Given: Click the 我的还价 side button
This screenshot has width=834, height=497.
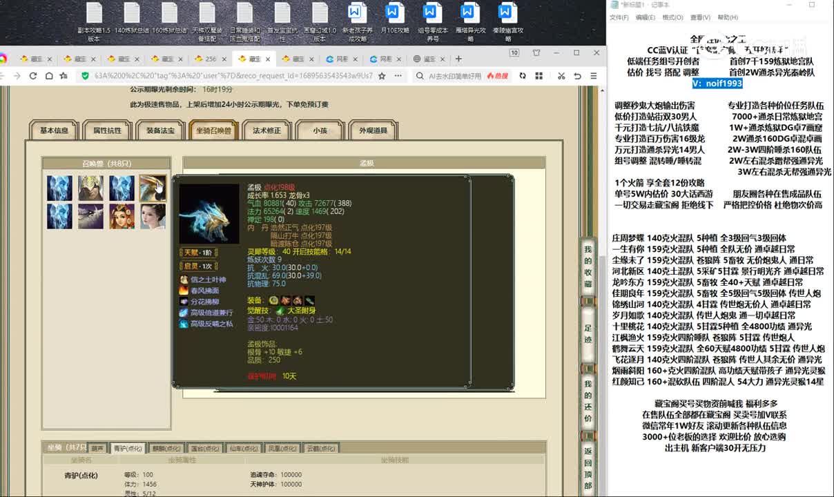Looking at the screenshot, I should point(588,401).
